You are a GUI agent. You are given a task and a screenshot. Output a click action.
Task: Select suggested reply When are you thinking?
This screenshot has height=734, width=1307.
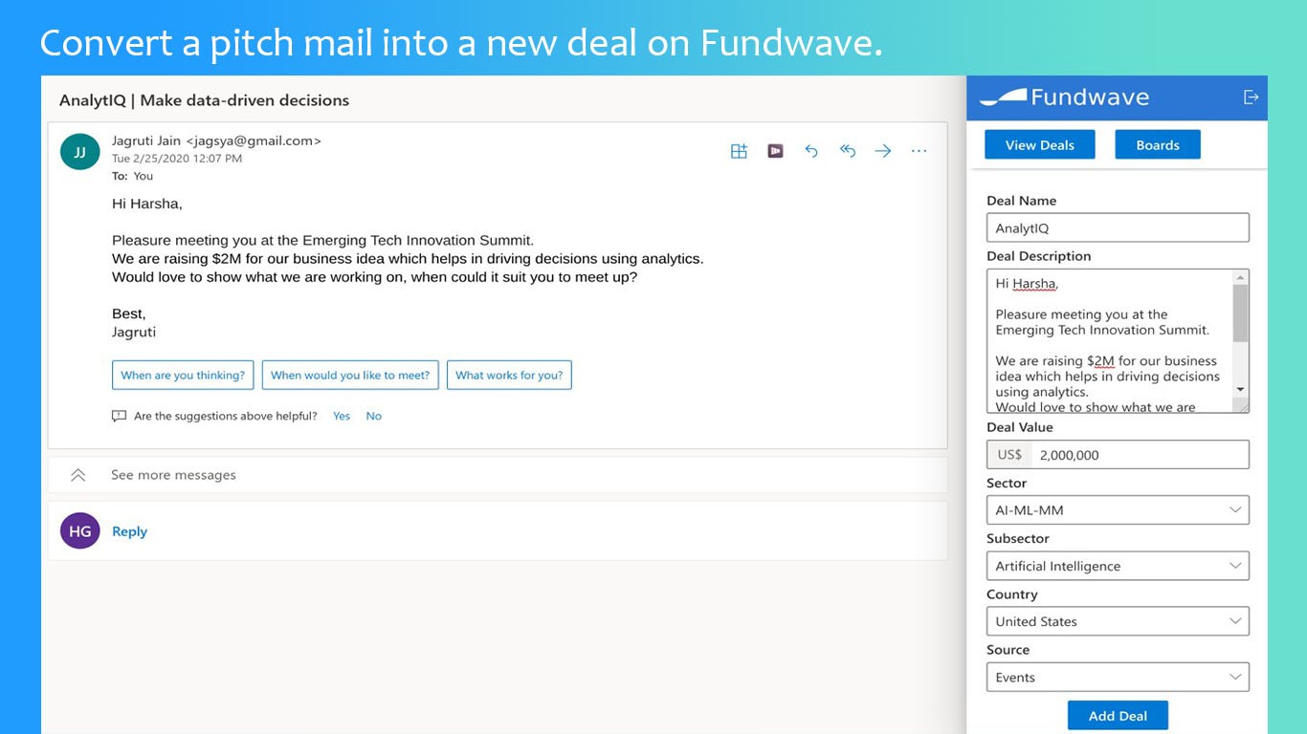(183, 375)
